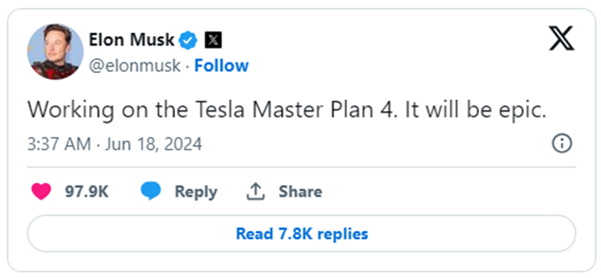601x278 pixels.
Task: Click the blue reply speech bubble icon
Action: coord(151,191)
